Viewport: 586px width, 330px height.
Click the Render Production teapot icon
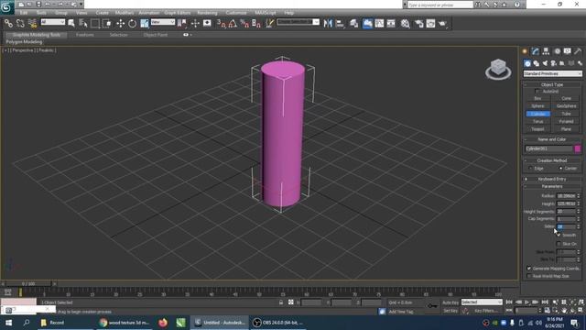pos(443,24)
